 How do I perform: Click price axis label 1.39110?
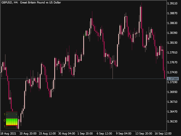172,3
